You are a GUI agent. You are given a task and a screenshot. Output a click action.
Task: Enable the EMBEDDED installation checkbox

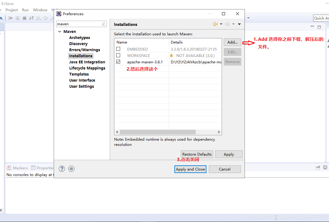pos(118,49)
